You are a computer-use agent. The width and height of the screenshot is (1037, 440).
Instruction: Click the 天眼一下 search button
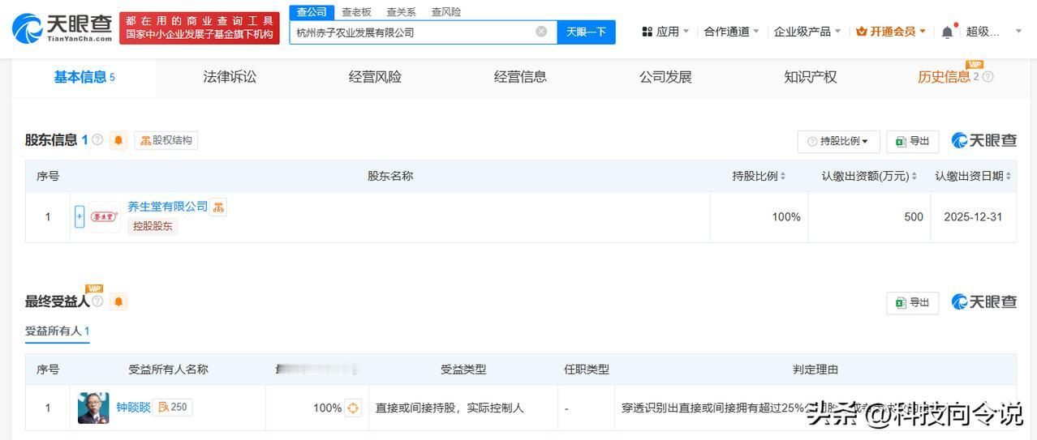(x=586, y=32)
